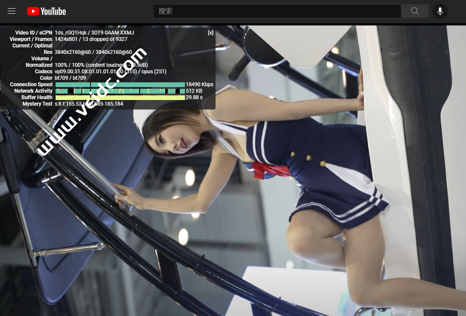Click the YouTube wordmark text
Viewport: 466px width, 316px height.
53,12
